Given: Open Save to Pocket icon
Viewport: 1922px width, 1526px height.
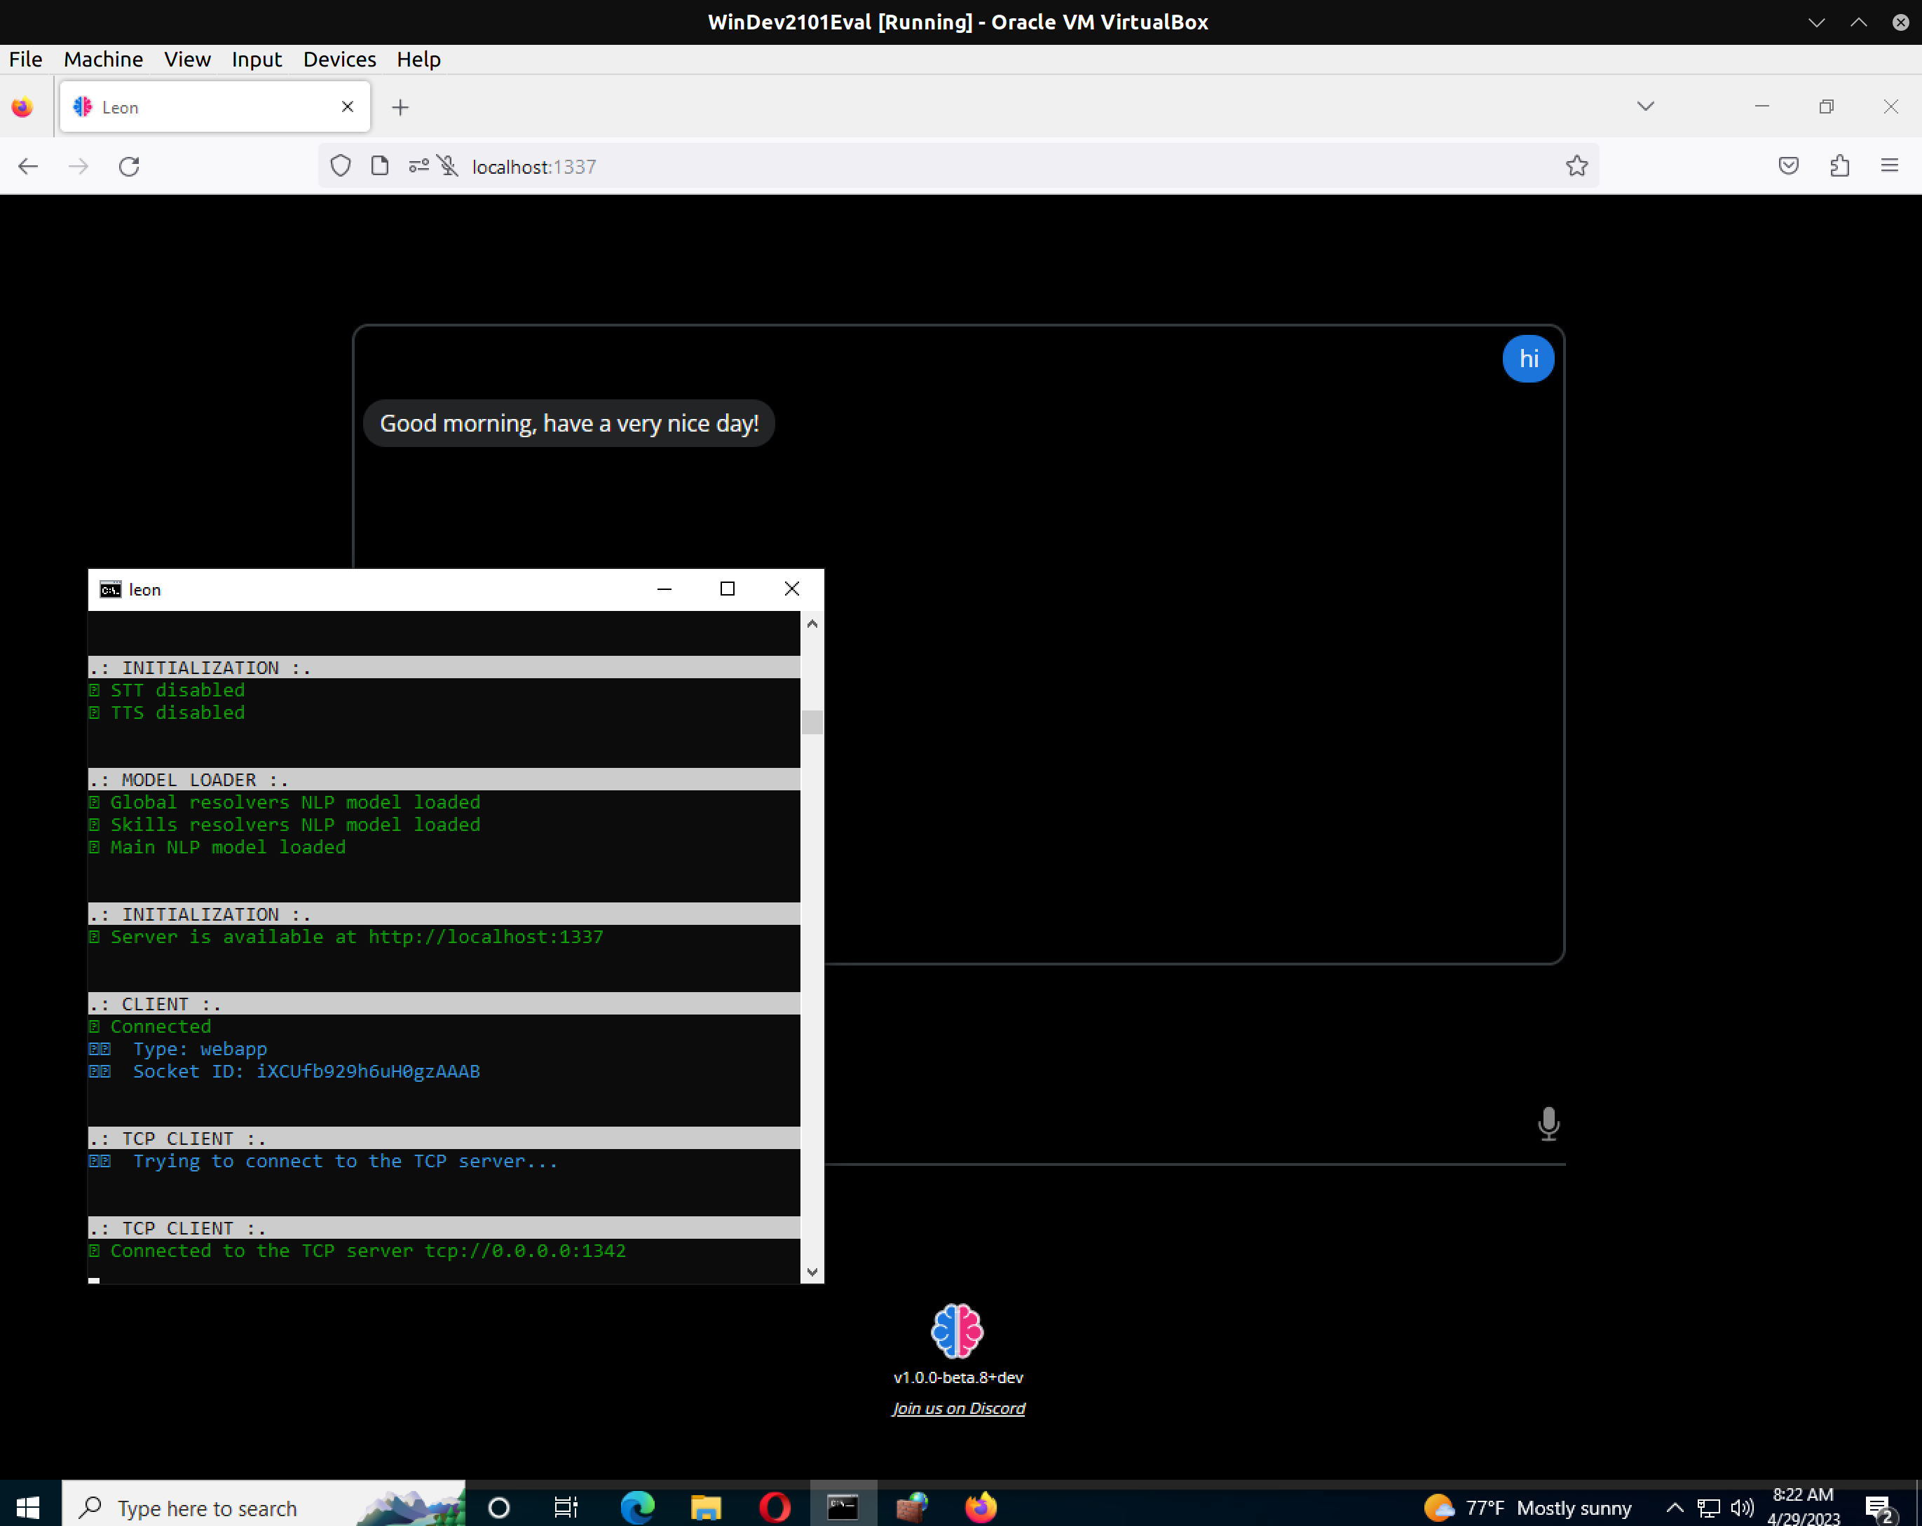Looking at the screenshot, I should click(1788, 167).
